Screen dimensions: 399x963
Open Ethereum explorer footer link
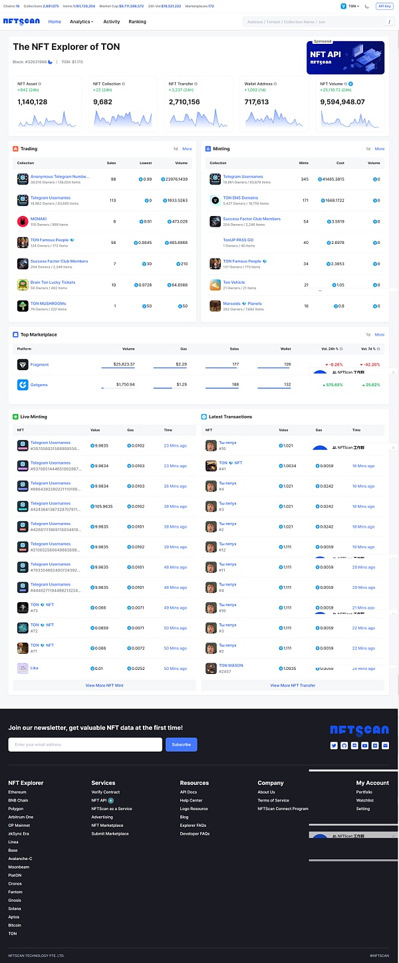click(x=17, y=792)
